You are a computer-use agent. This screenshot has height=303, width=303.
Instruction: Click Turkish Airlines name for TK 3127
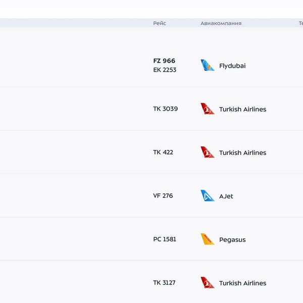tap(242, 283)
